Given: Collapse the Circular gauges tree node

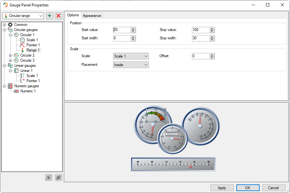Looking at the screenshot, I should tap(4, 30).
